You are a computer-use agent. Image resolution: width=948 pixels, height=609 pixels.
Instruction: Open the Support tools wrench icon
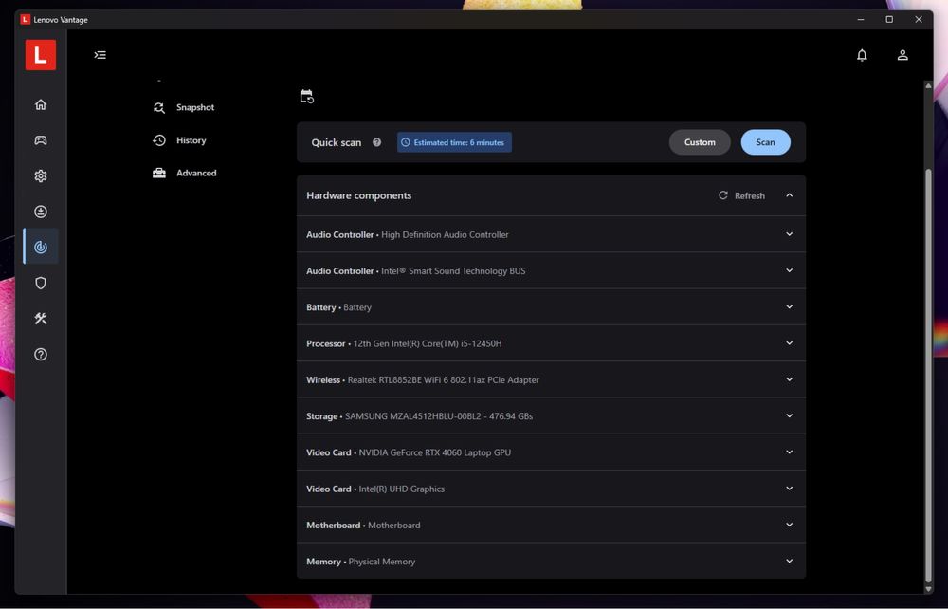[x=41, y=319]
